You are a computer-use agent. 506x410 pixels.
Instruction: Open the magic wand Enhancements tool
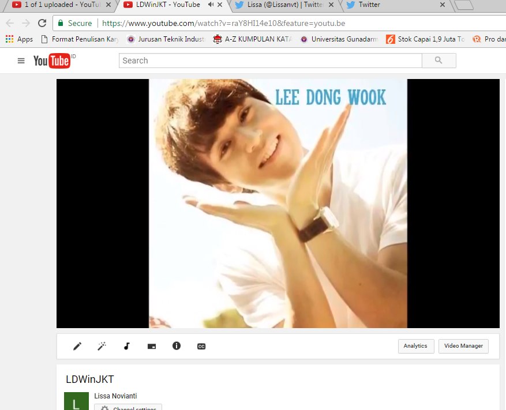[102, 346]
